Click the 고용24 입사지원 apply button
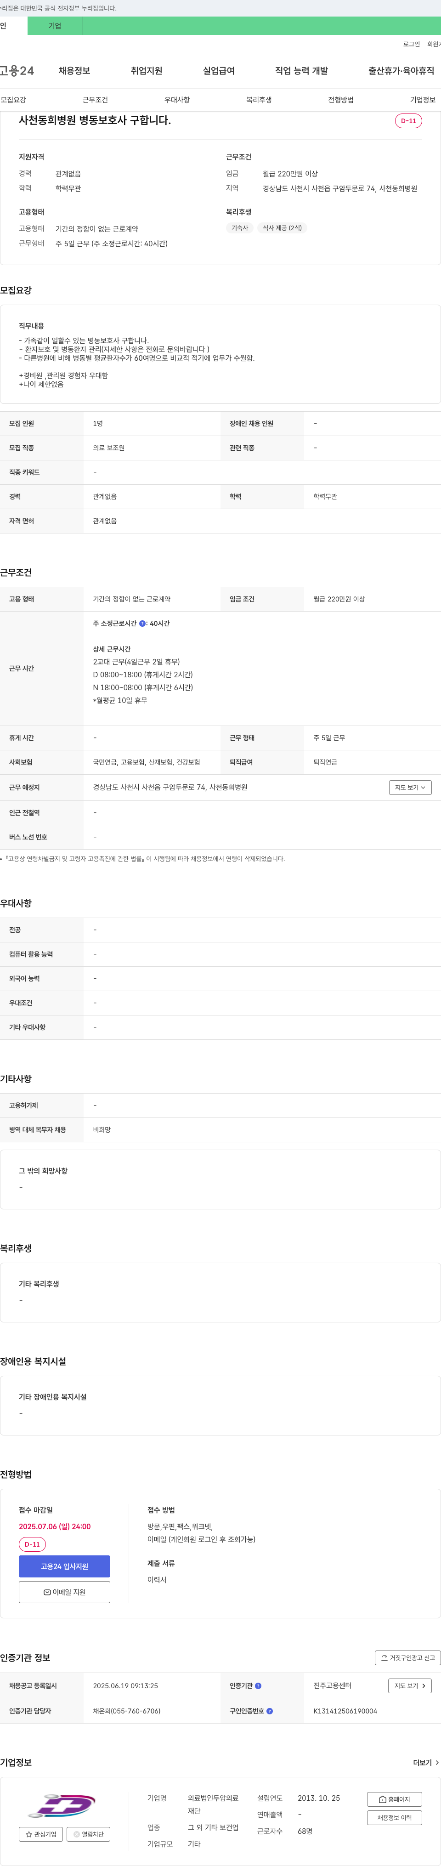This screenshot has height=1866, width=441. coord(64,1566)
